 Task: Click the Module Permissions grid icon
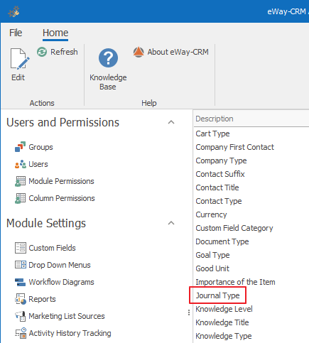pos(20,181)
